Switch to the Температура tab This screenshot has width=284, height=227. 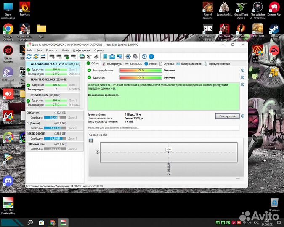tap(112, 64)
